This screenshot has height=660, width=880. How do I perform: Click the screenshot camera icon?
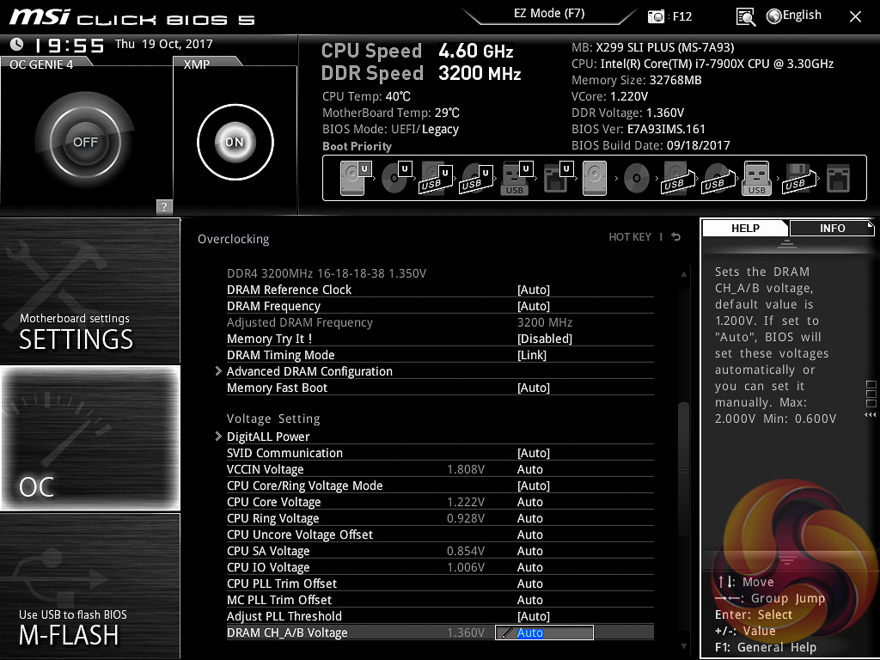tap(657, 16)
